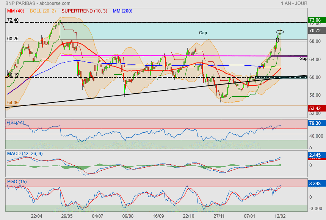Click the blue 79.30 RSI value tag
Screen dimensions: 326x220
click(315, 123)
